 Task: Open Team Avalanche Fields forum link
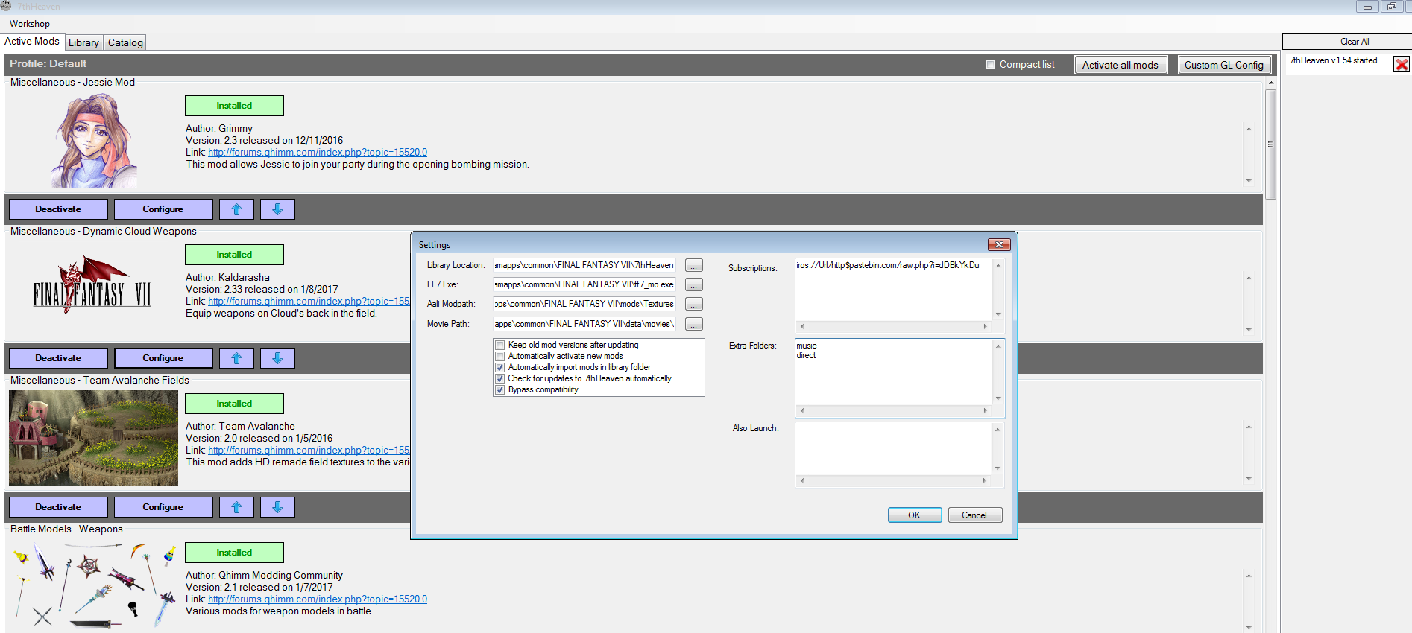click(309, 451)
